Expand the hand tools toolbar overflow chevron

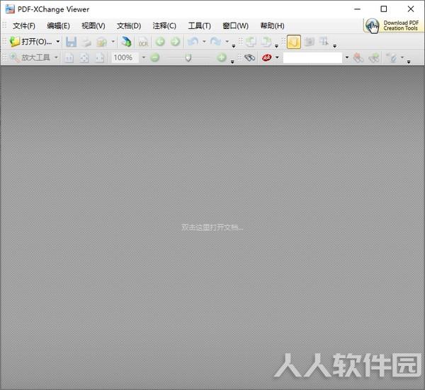click(335, 46)
